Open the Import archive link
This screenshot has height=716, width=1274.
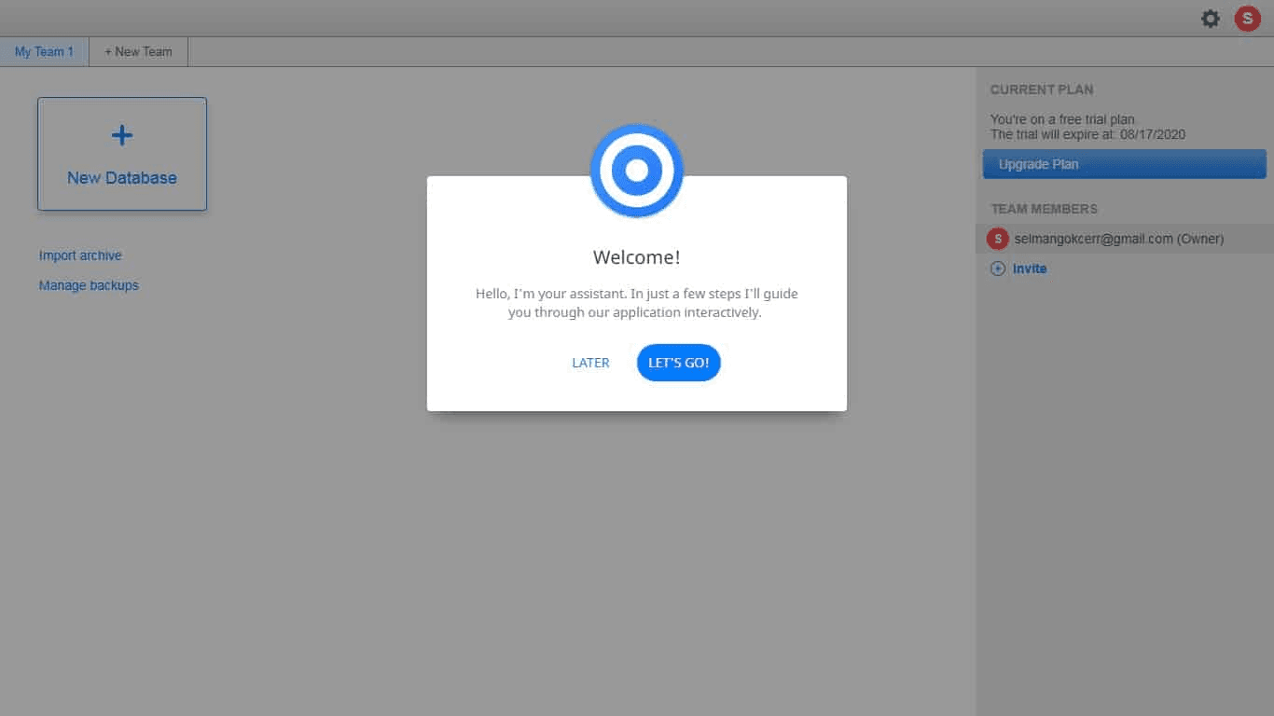tap(80, 255)
